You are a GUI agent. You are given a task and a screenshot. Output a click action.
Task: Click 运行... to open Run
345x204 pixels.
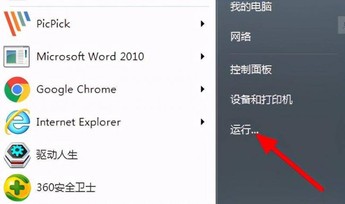[244, 129]
